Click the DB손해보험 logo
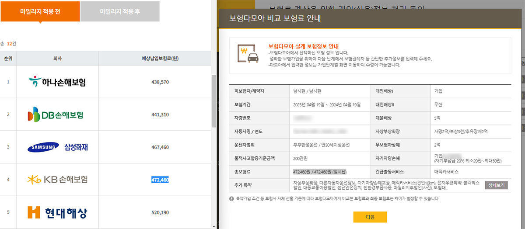The image size is (525, 229). (55, 114)
